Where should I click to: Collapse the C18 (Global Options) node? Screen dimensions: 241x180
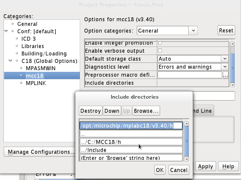12,61
